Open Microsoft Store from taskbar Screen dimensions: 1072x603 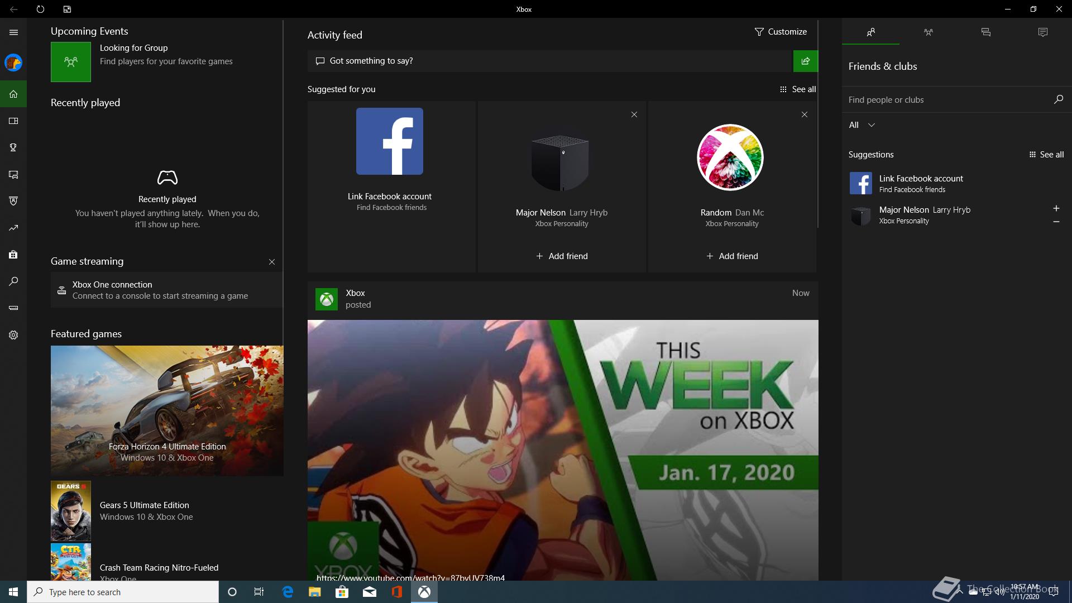[x=342, y=592]
